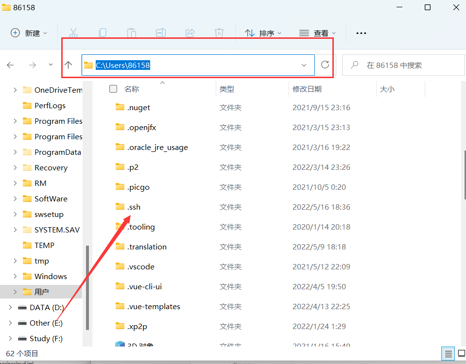Sort by 名称 column header

132,89
